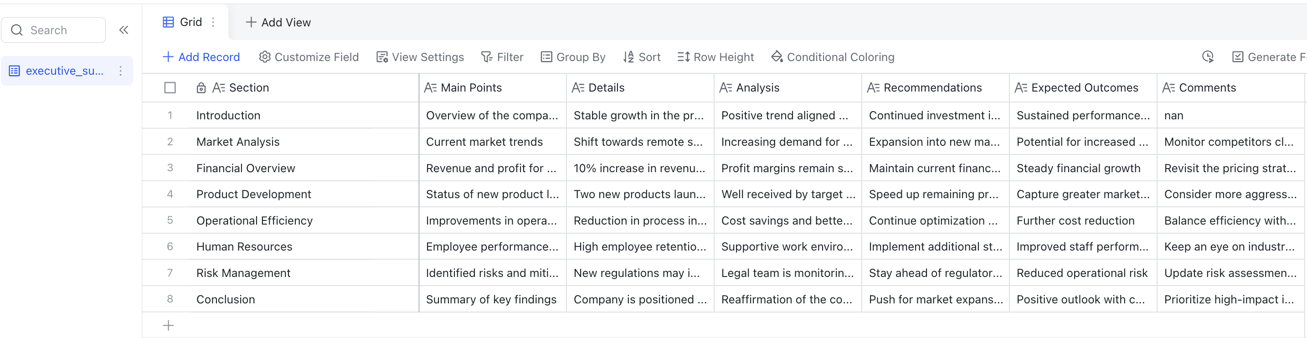Click the Search input field
Screen dimensions: 1307x338
pyautogui.click(x=53, y=30)
